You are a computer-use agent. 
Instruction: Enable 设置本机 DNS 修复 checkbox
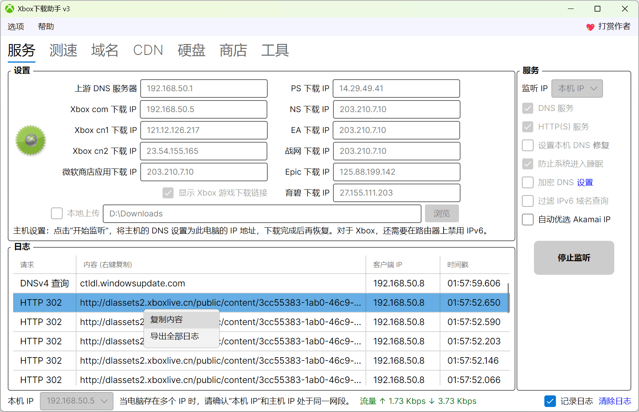pos(528,145)
